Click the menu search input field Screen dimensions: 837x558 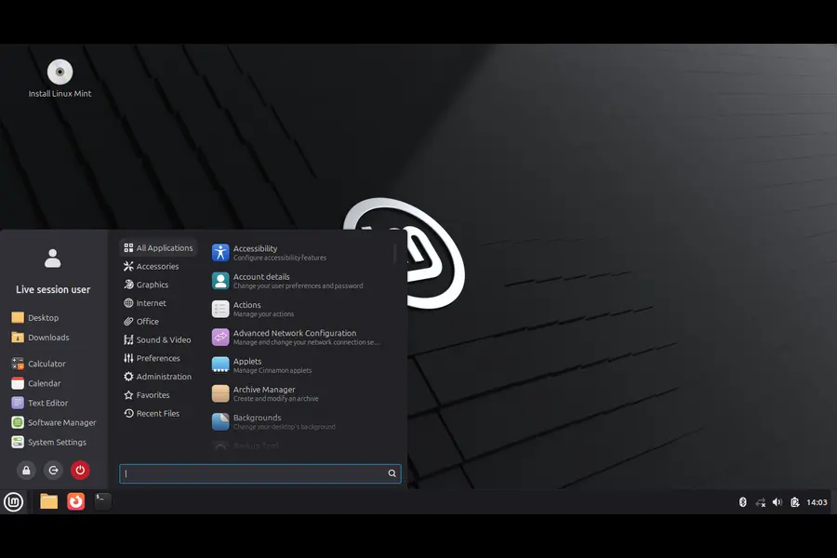tap(260, 473)
